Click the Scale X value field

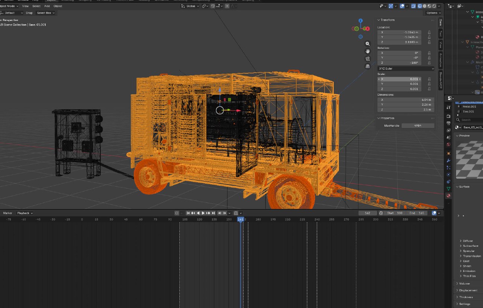click(399, 79)
